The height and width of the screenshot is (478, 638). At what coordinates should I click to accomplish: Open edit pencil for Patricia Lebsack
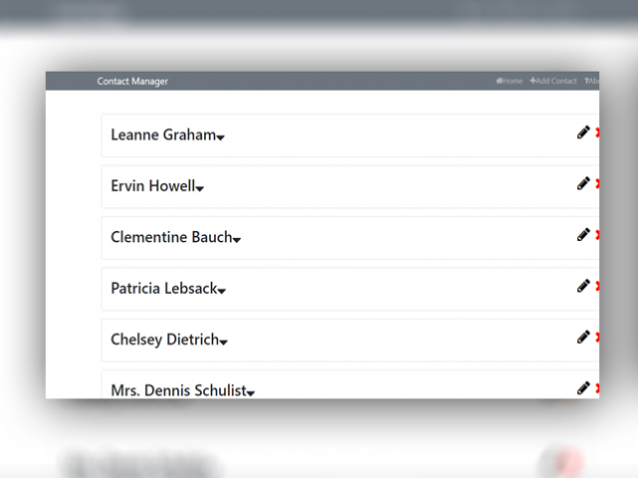583,286
